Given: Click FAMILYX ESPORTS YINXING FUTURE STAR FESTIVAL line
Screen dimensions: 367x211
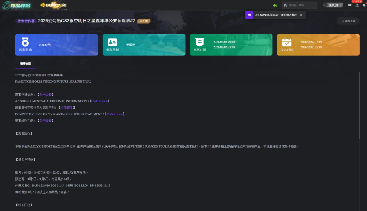Looking at the screenshot, I should click(53, 82).
